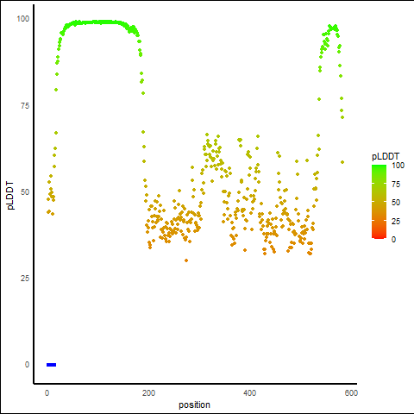Click the y-axis tick label 50
Image resolution: width=414 pixels, height=414 pixels.
tap(25, 192)
